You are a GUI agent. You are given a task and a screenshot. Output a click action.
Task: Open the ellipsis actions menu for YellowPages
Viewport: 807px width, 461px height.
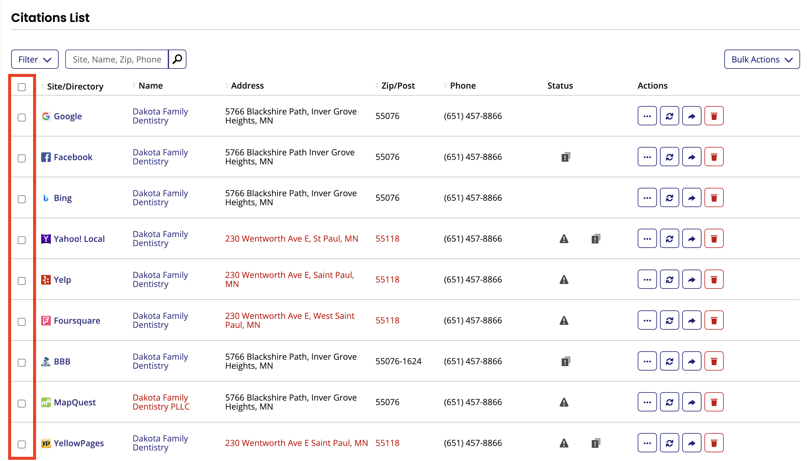point(647,442)
